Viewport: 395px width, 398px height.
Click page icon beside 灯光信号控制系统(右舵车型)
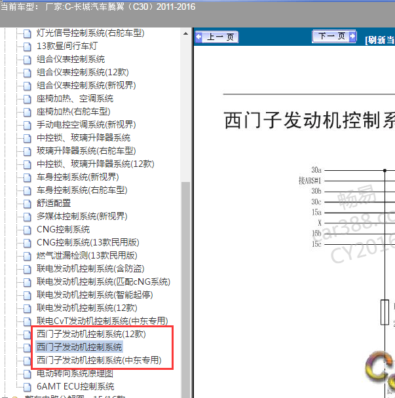pos(27,33)
